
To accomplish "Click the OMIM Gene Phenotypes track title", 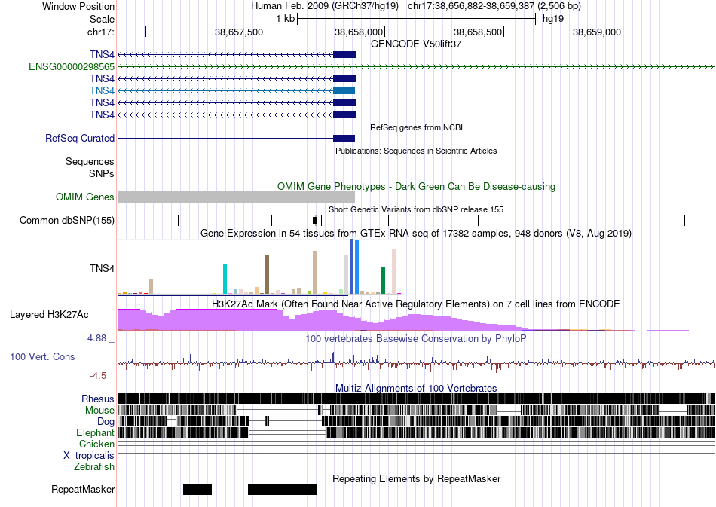I will pyautogui.click(x=416, y=186).
